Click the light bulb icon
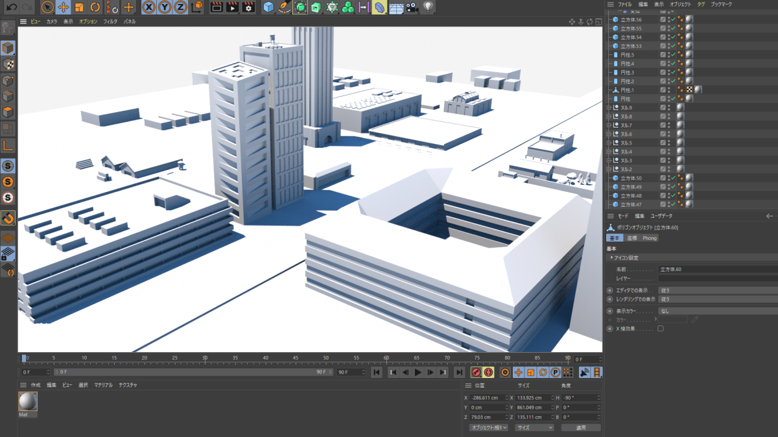The width and height of the screenshot is (778, 437). pyautogui.click(x=429, y=7)
